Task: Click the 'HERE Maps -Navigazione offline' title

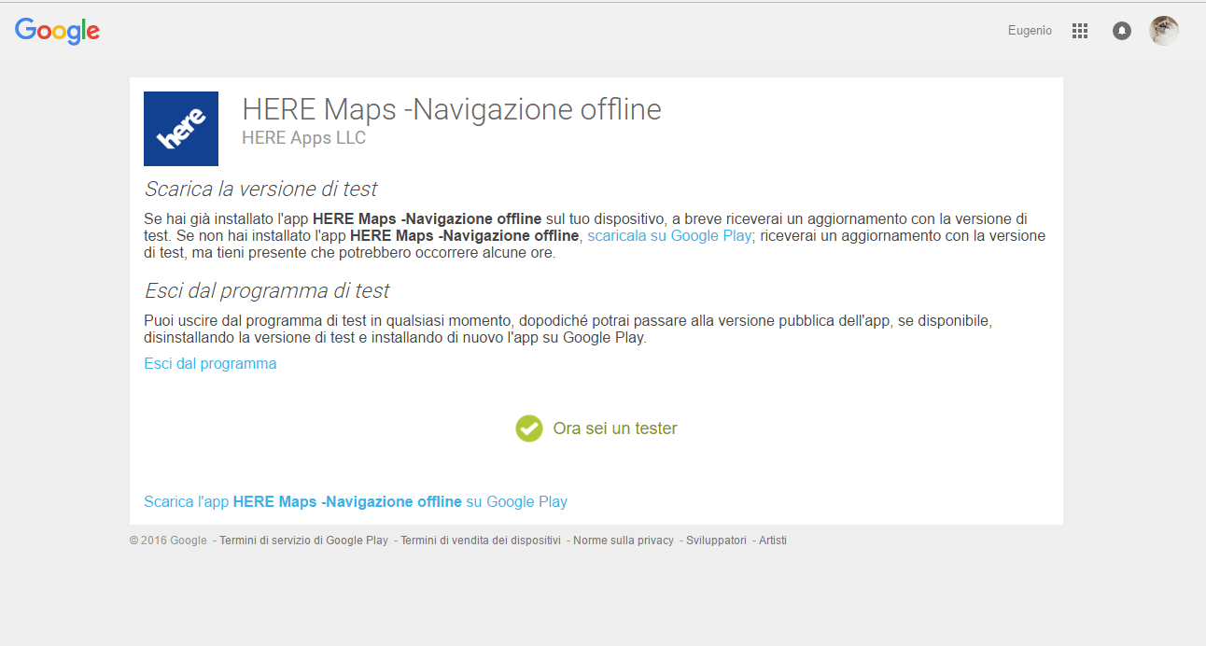Action: pyautogui.click(x=452, y=109)
